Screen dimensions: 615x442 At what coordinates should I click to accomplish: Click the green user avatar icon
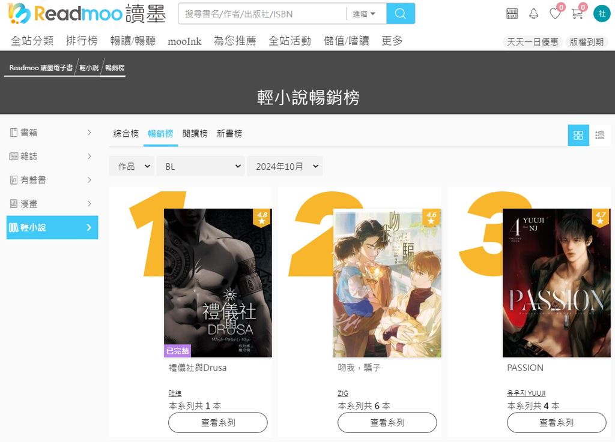602,14
